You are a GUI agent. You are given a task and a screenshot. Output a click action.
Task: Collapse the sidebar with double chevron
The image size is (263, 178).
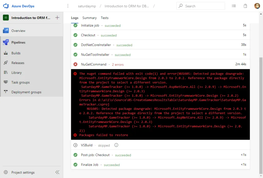(x=57, y=172)
